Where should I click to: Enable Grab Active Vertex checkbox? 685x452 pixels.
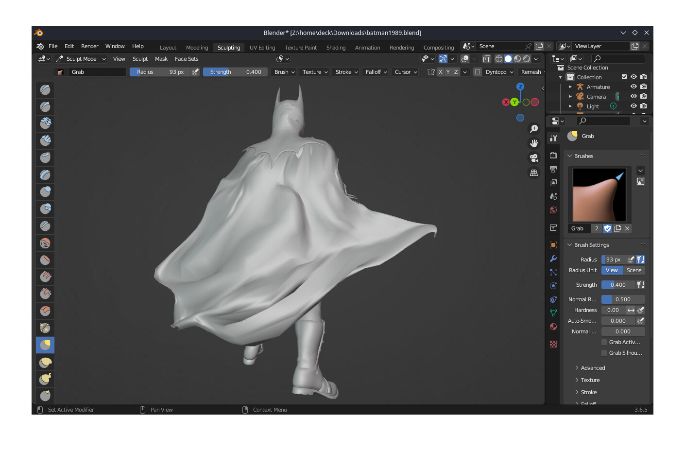click(x=604, y=342)
